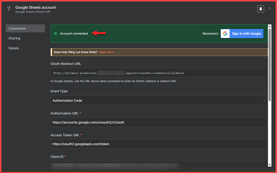The image size is (277, 173).
Task: Click the question mark credential icon
Action: tap(9, 9)
